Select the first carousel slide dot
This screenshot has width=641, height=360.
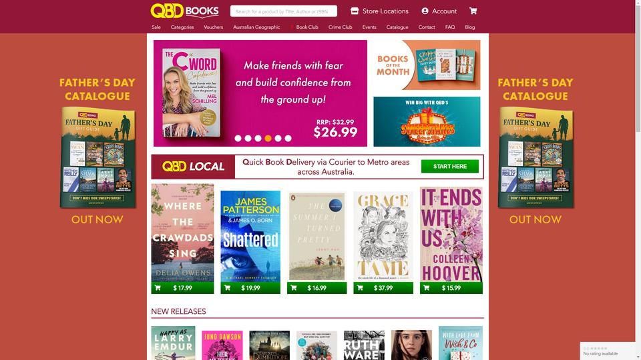238,139
